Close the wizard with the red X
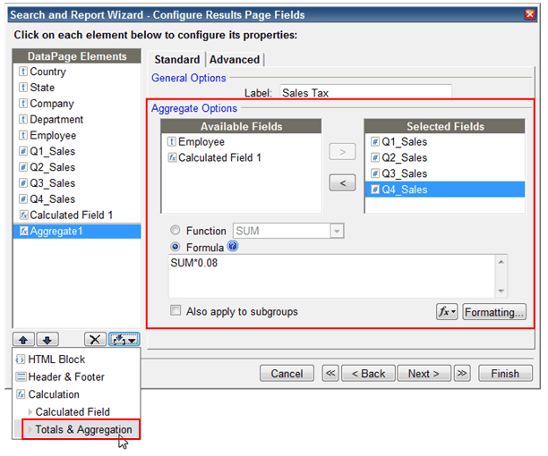 pyautogui.click(x=530, y=14)
